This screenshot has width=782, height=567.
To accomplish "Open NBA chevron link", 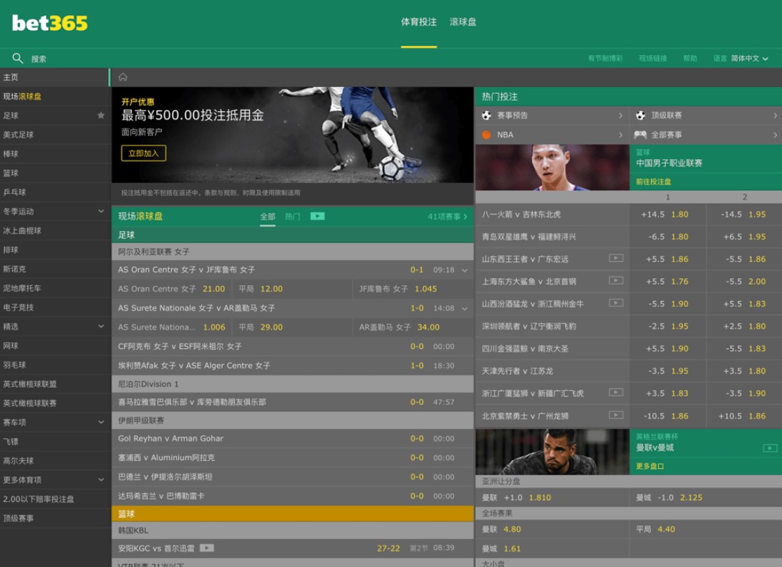I will [620, 135].
